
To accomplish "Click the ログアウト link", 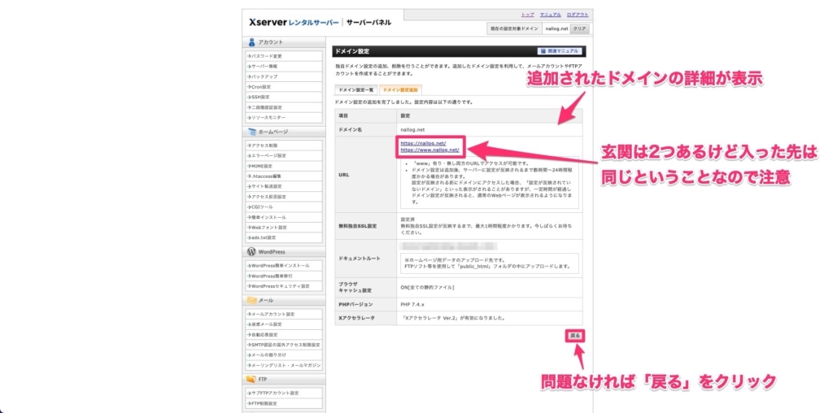I will tap(578, 15).
